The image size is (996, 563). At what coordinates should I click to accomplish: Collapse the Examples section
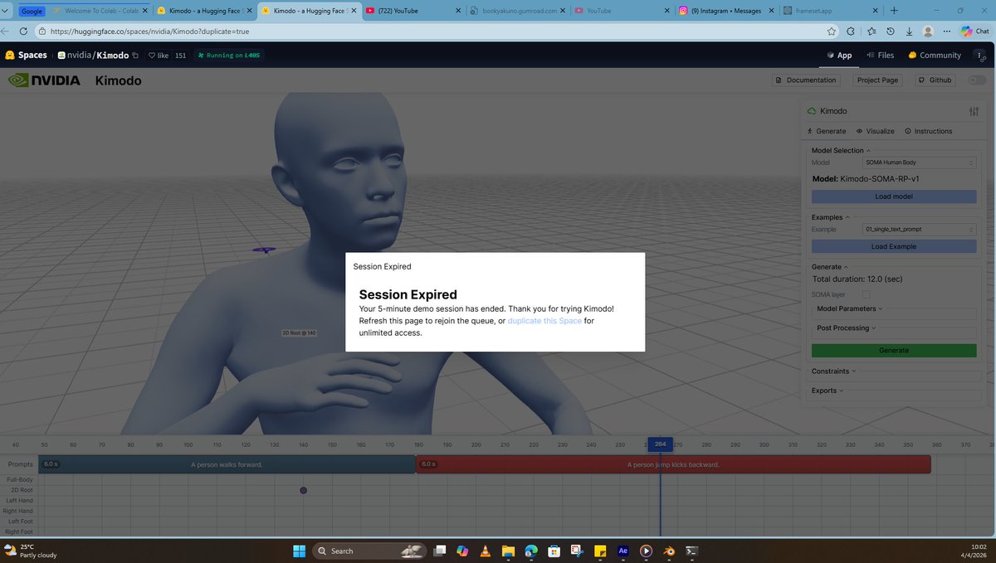830,217
